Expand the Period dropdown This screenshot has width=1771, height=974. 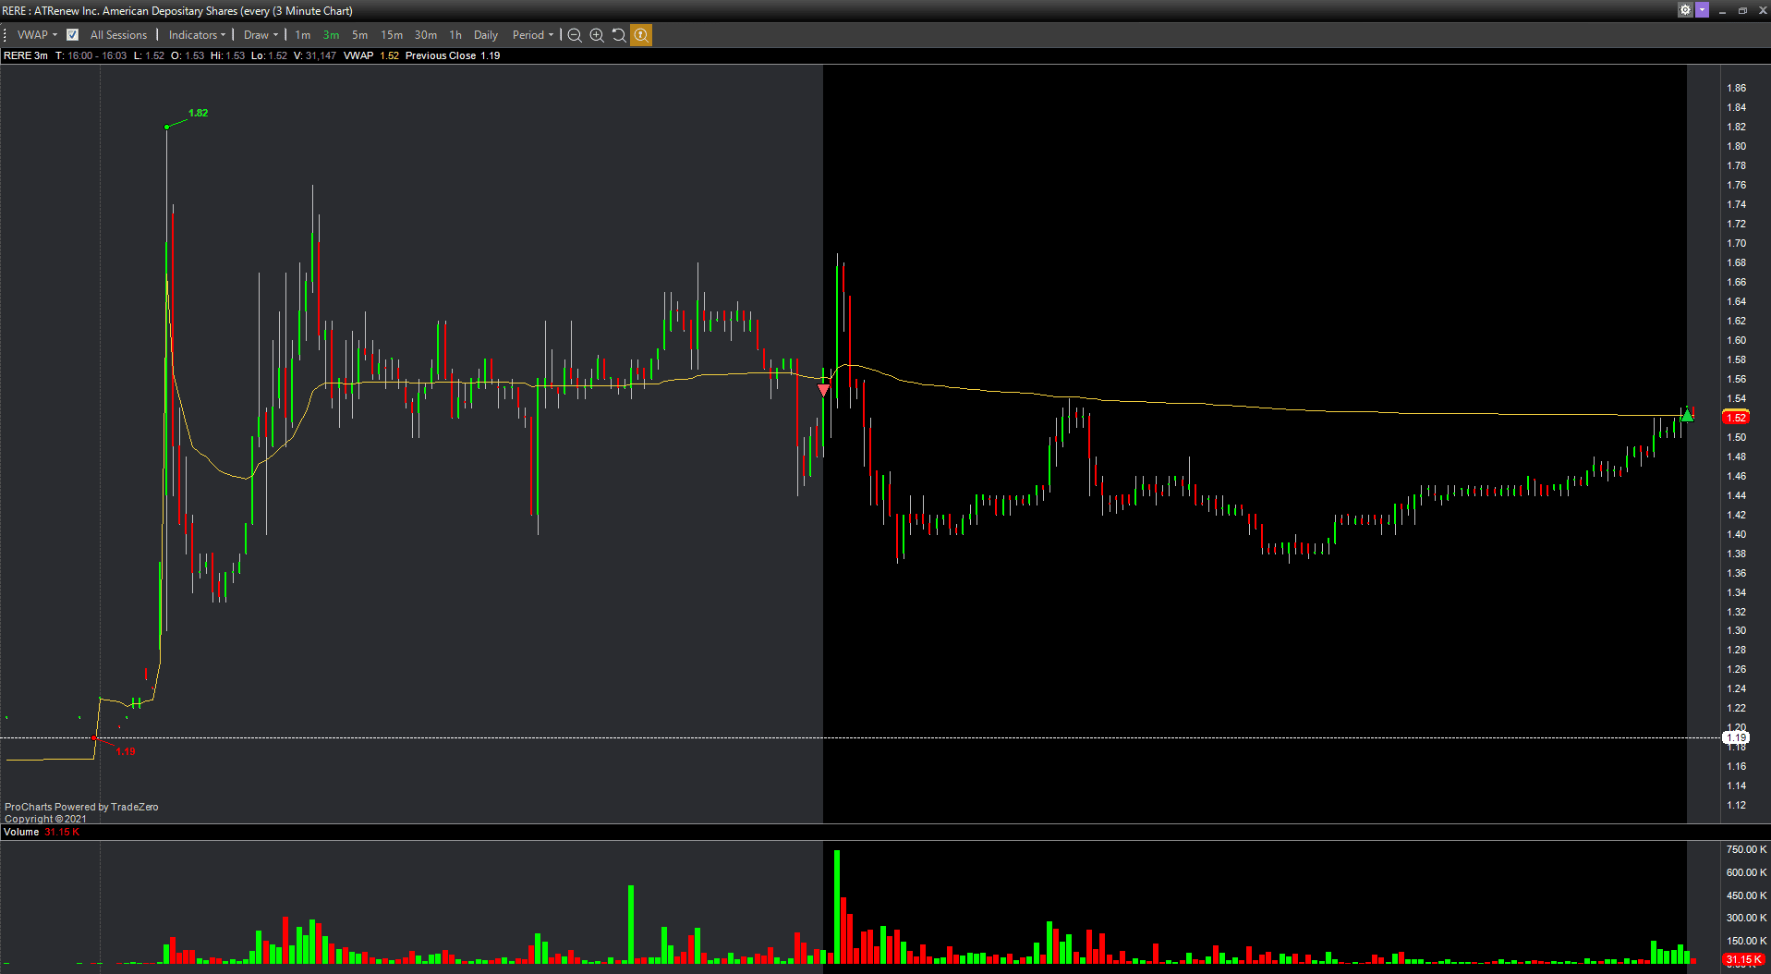(533, 35)
